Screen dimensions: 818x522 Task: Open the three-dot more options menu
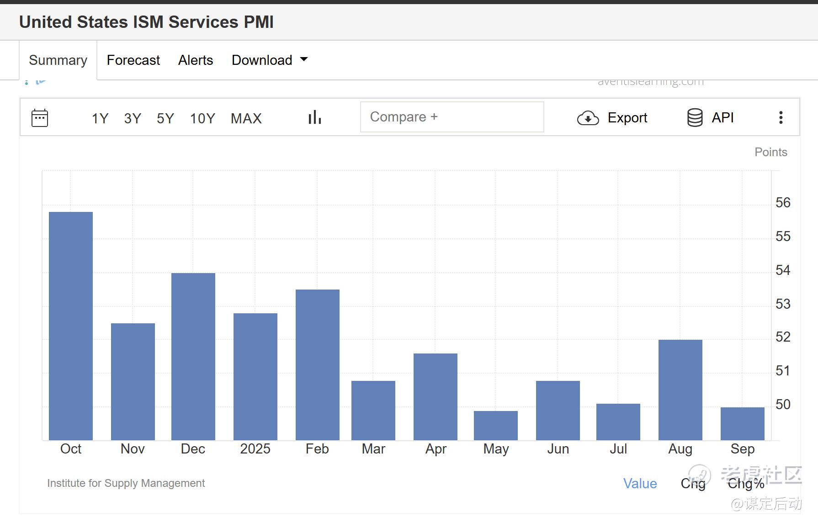[x=781, y=118]
